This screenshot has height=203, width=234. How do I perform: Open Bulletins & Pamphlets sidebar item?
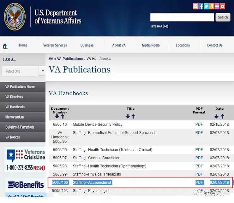coord(23,127)
